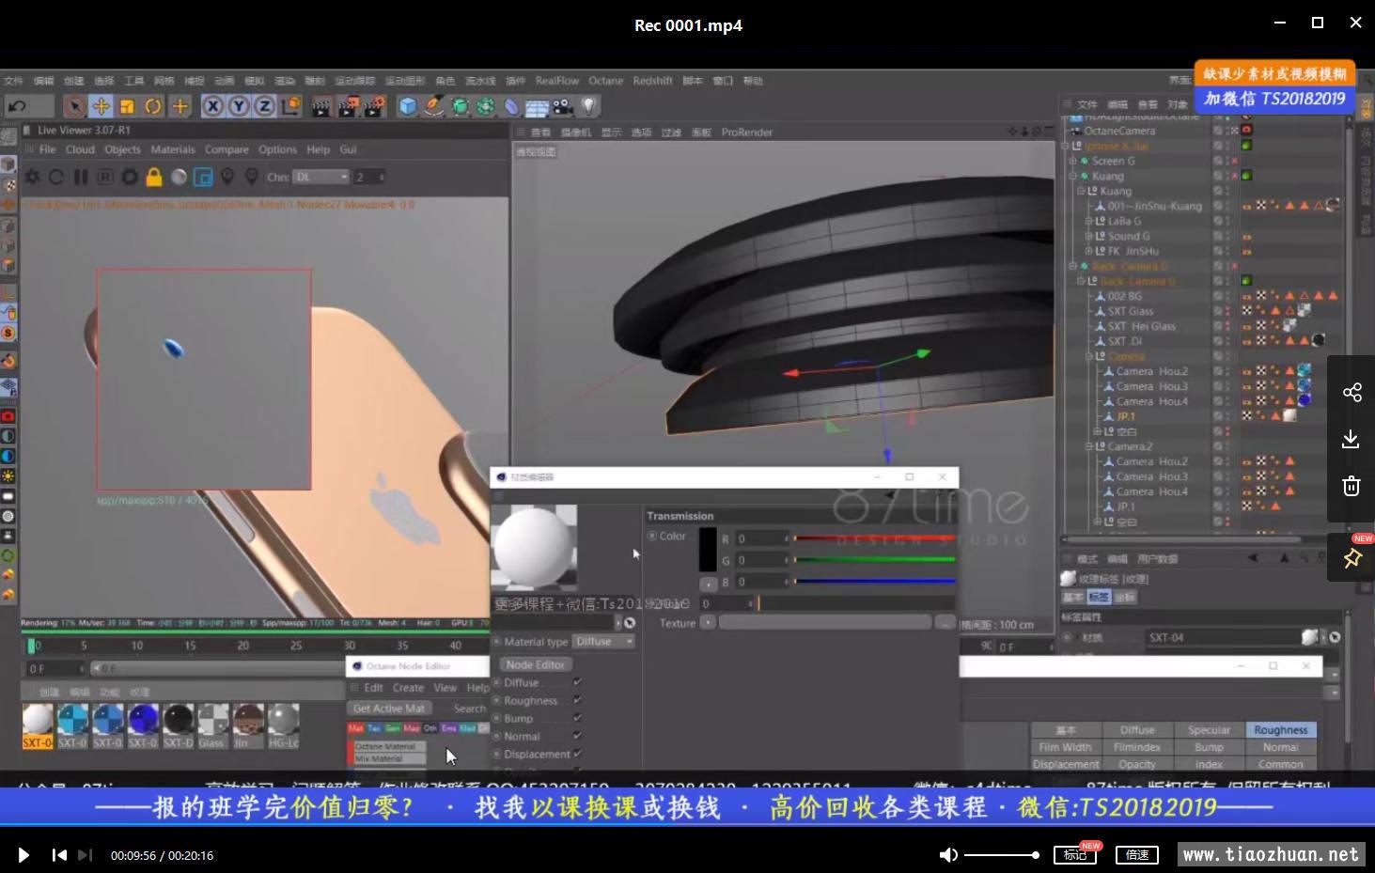Image resolution: width=1375 pixels, height=873 pixels.
Task: Open the Node Editor Create menu
Action: [408, 688]
